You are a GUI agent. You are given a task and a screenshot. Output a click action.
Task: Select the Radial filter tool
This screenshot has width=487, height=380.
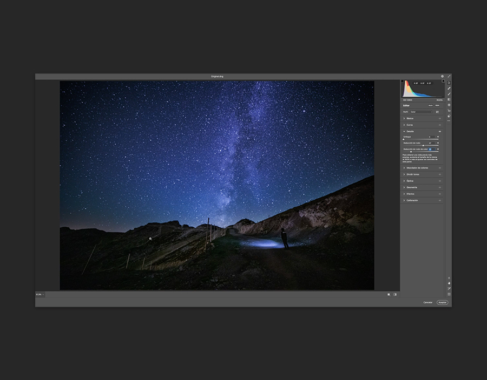pos(449,105)
